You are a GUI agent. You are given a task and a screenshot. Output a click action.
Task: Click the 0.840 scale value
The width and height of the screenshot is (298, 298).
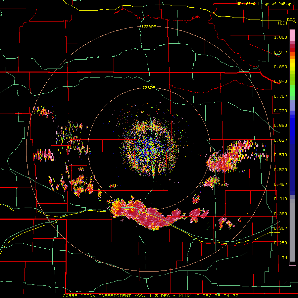click(280, 81)
